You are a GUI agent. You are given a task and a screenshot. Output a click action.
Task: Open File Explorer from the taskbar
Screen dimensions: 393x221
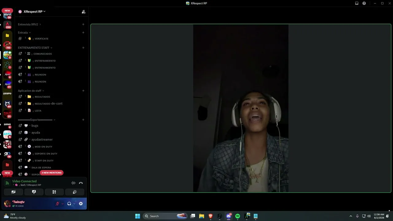click(201, 216)
